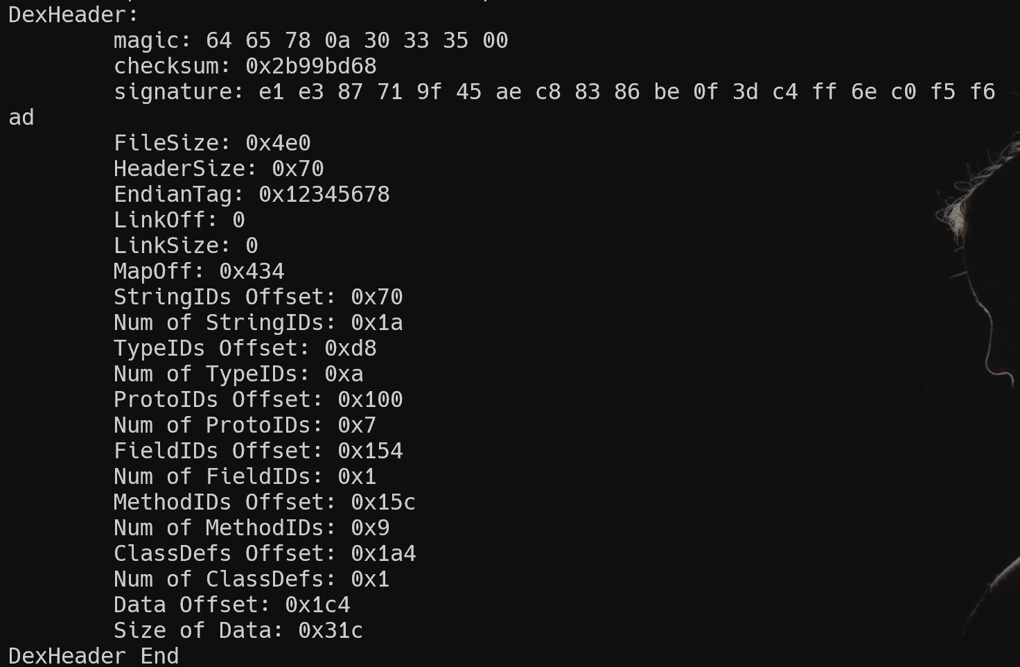Click the checksum value 0x2b99bd68
This screenshot has width=1020, height=667.
click(x=310, y=67)
